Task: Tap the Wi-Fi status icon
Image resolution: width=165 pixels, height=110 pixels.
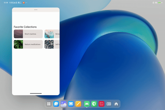Action: click(156, 3)
